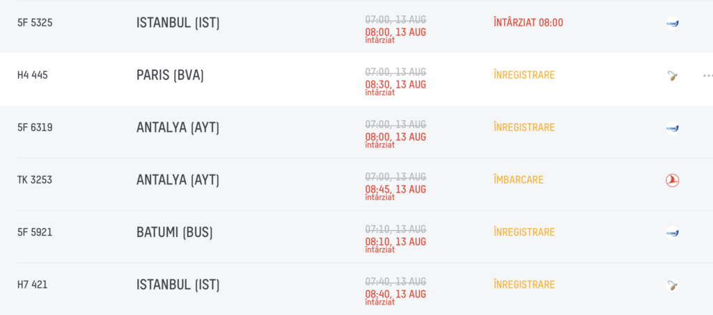The width and height of the screenshot is (713, 315).
Task: Click ÎNREGISTRARE status for H7 421
Action: point(524,284)
